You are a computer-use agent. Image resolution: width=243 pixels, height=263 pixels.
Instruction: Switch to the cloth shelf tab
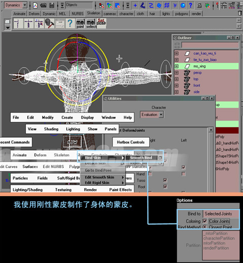point(140,14)
